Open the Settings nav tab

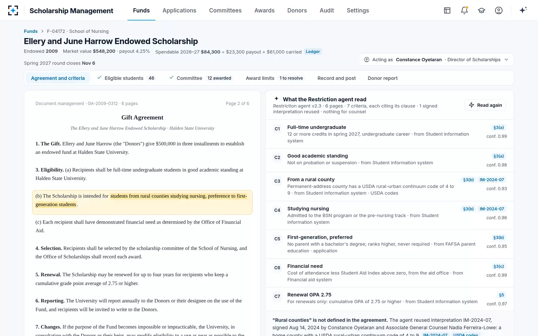(x=358, y=10)
